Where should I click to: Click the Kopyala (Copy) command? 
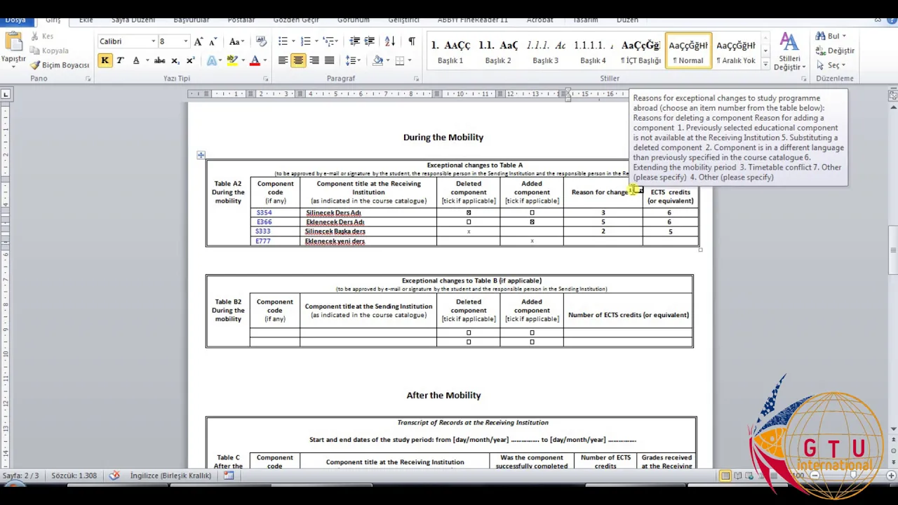49,50
